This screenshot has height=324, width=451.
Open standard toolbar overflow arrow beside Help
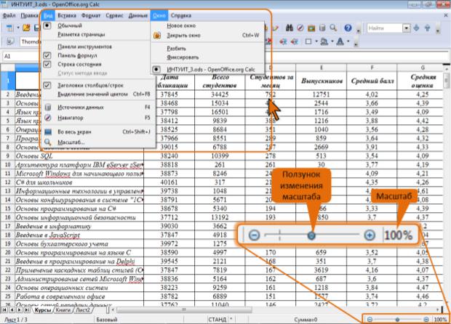(359, 31)
